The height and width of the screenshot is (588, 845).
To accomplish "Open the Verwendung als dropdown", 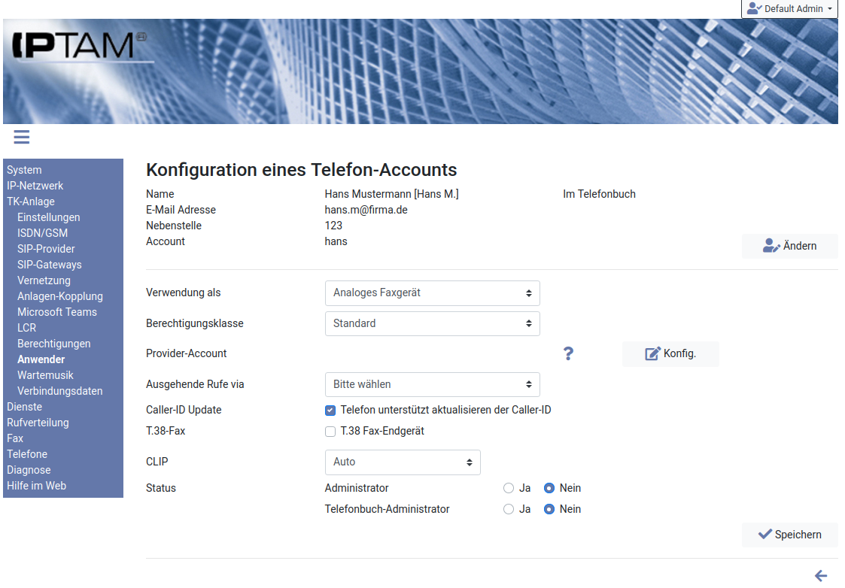I will (432, 293).
